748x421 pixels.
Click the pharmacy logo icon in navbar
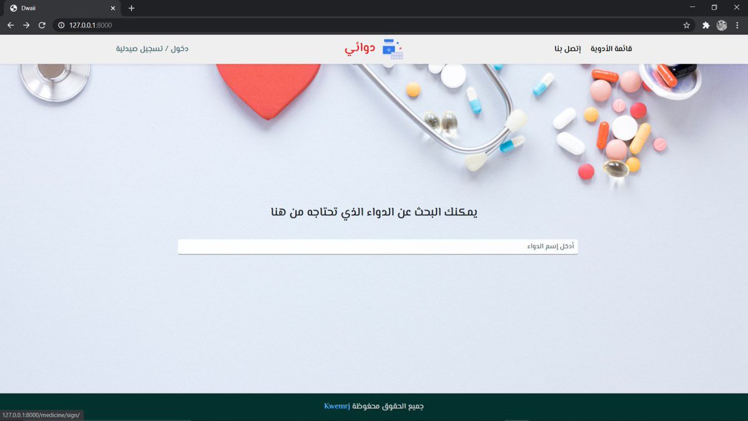click(392, 49)
